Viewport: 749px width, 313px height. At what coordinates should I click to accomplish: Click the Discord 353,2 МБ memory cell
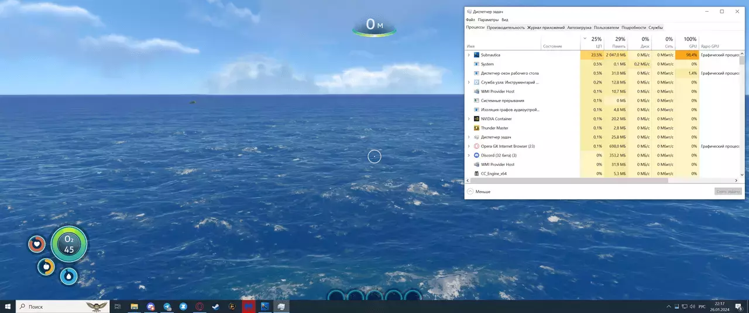tap(615, 155)
